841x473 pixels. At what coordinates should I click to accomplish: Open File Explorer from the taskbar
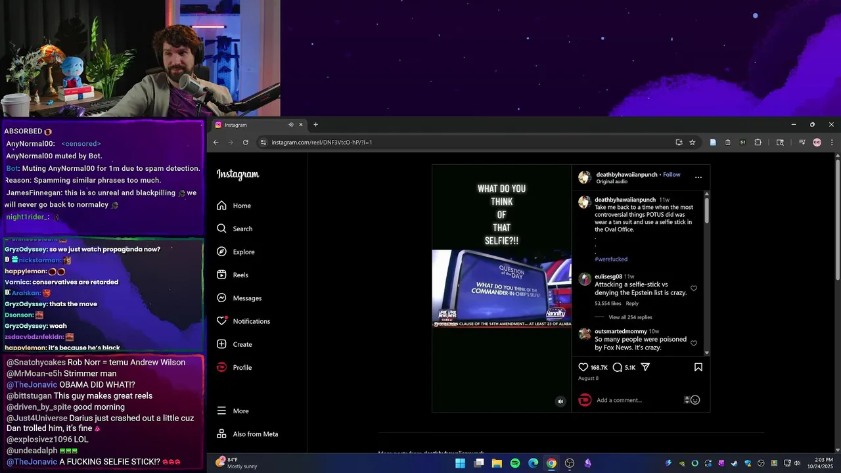(497, 463)
